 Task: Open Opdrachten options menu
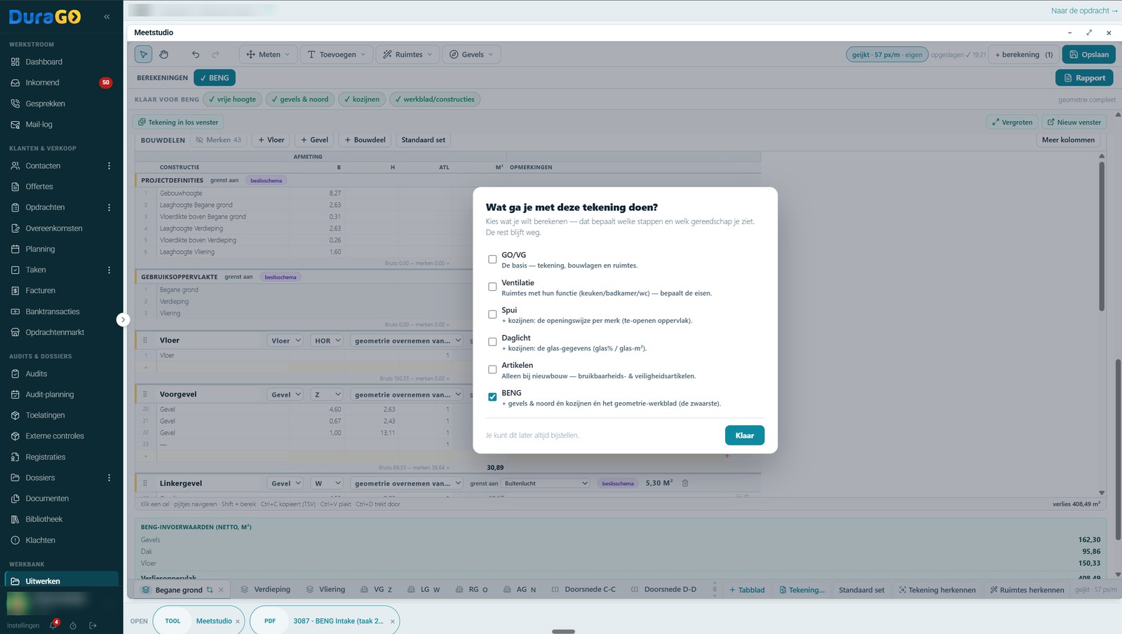pos(109,207)
